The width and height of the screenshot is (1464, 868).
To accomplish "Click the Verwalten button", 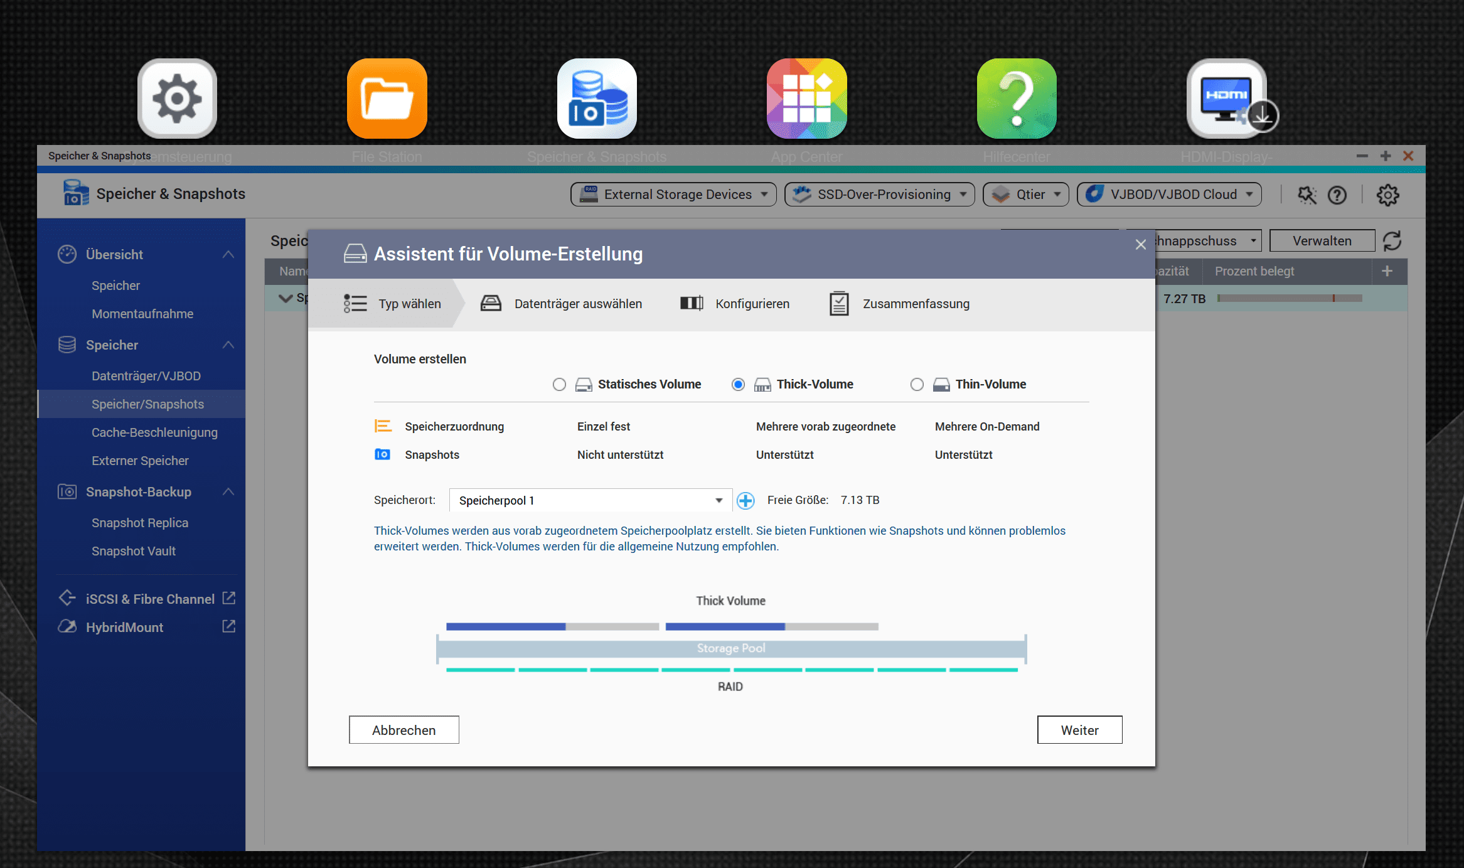I will (x=1322, y=241).
